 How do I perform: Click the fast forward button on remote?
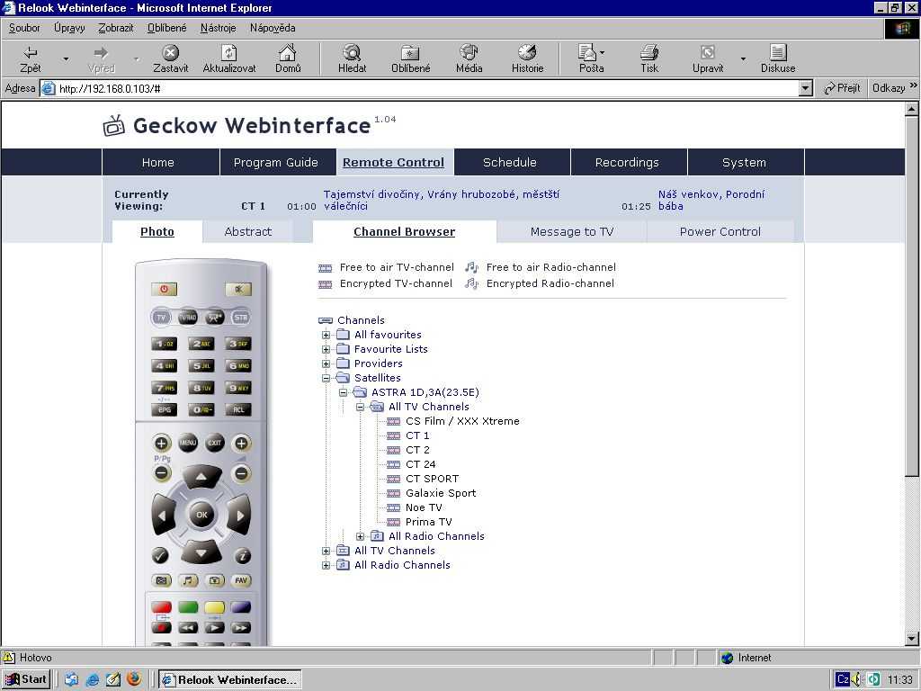click(x=241, y=627)
